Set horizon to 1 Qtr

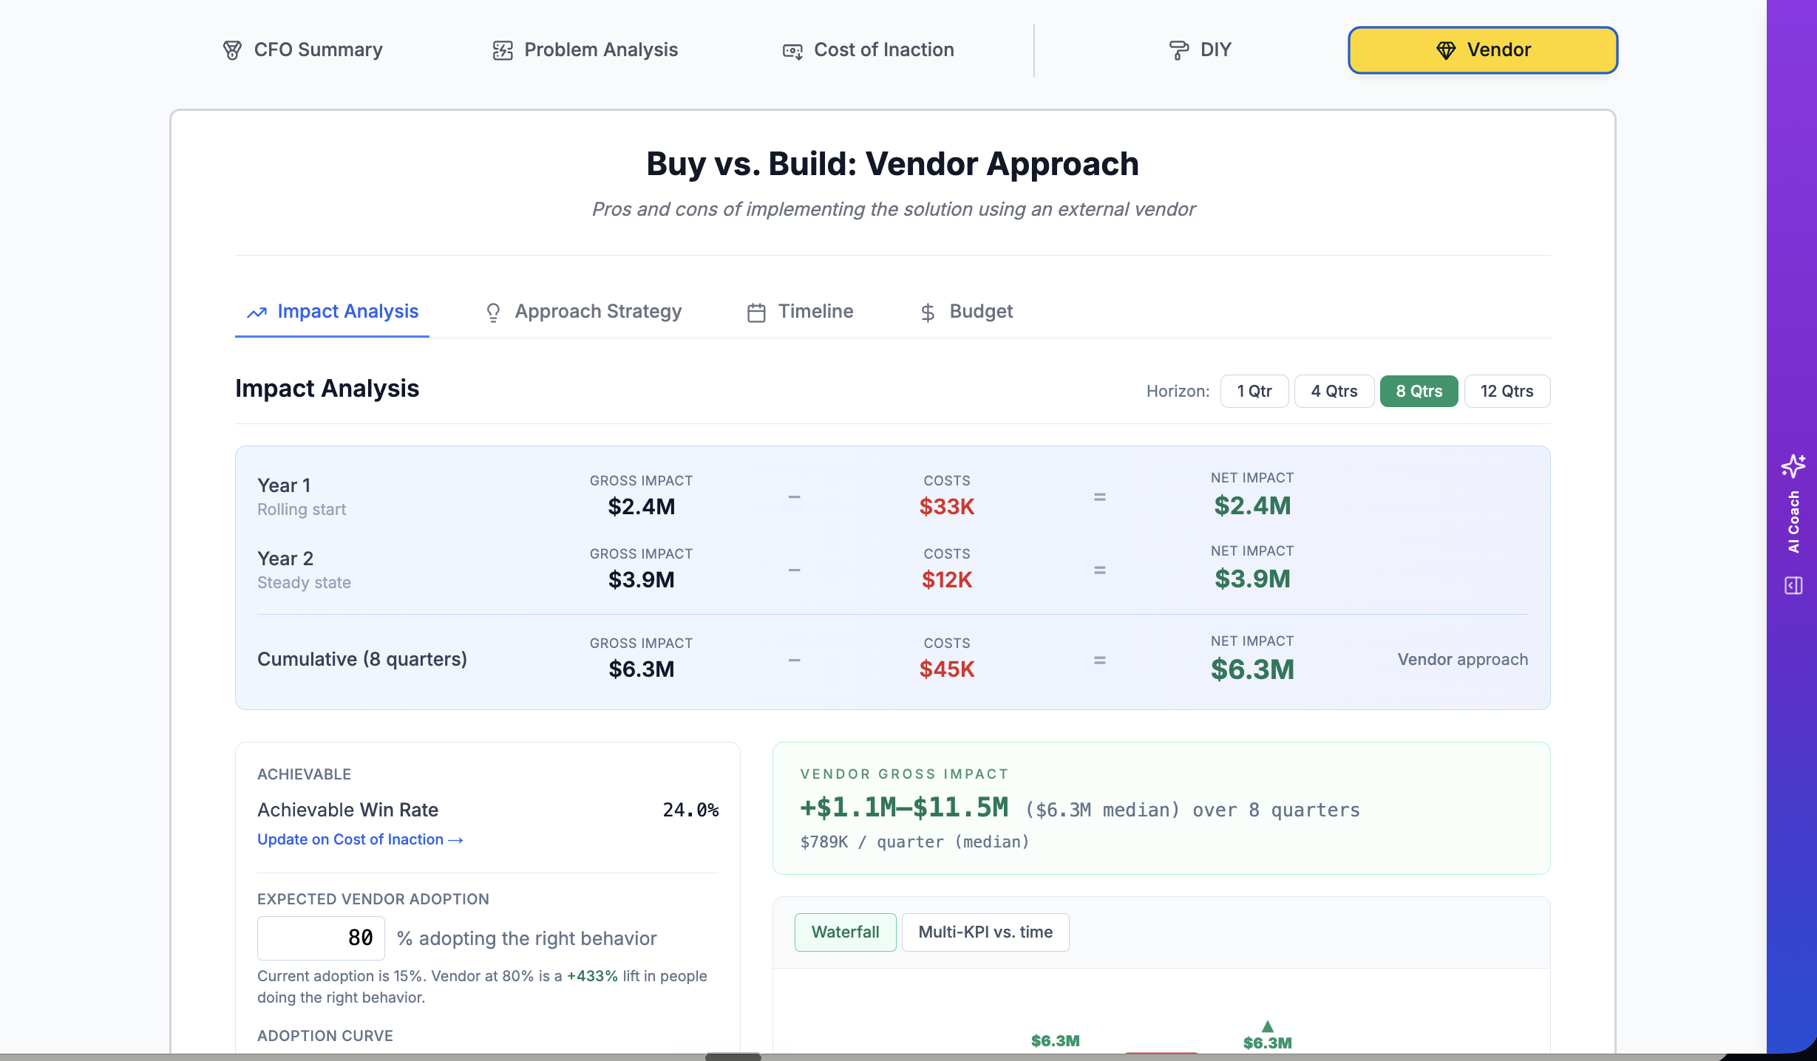click(1254, 391)
